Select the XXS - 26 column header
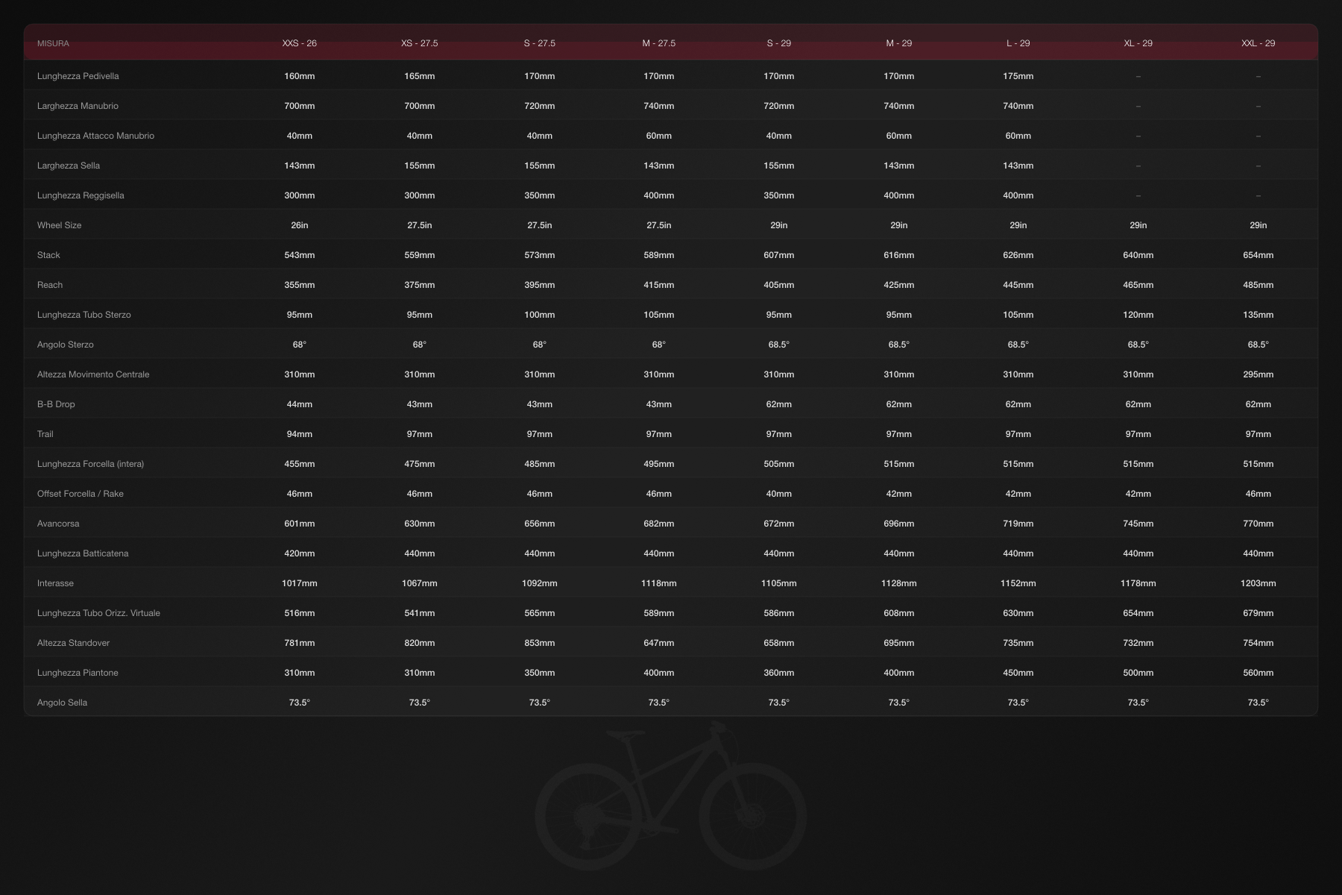This screenshot has width=1342, height=895. tap(299, 43)
